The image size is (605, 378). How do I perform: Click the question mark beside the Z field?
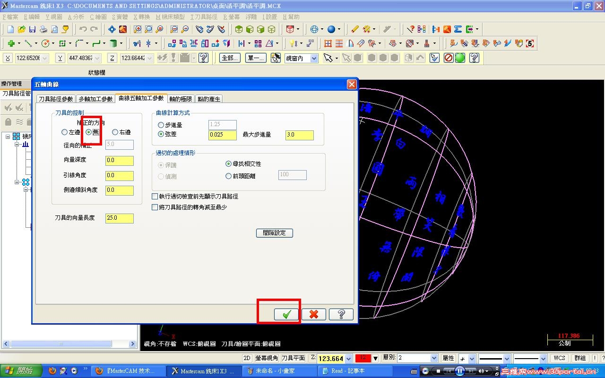[204, 58]
